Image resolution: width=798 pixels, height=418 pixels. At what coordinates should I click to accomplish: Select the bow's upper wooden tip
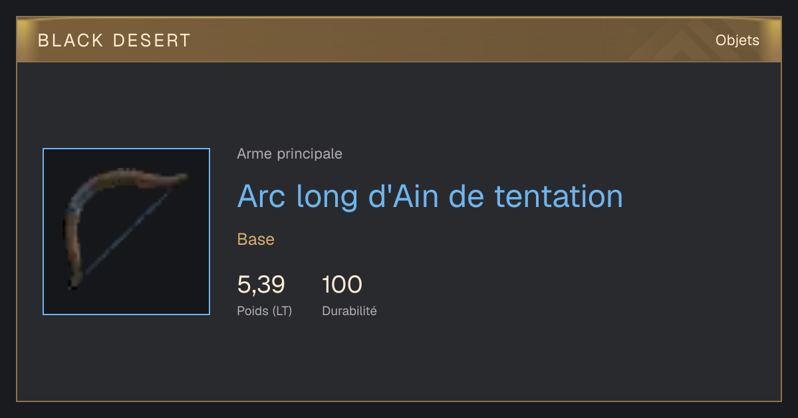click(178, 178)
